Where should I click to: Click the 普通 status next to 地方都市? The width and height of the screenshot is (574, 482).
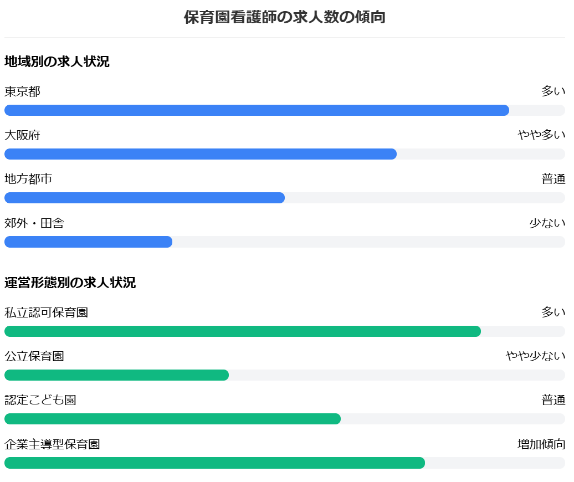(553, 179)
